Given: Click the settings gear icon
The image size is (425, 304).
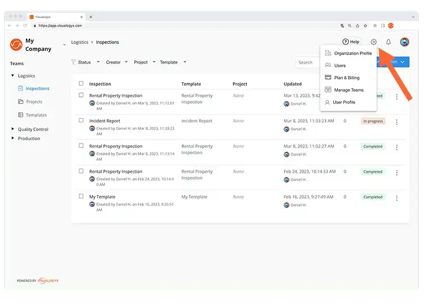Looking at the screenshot, I should click(373, 42).
